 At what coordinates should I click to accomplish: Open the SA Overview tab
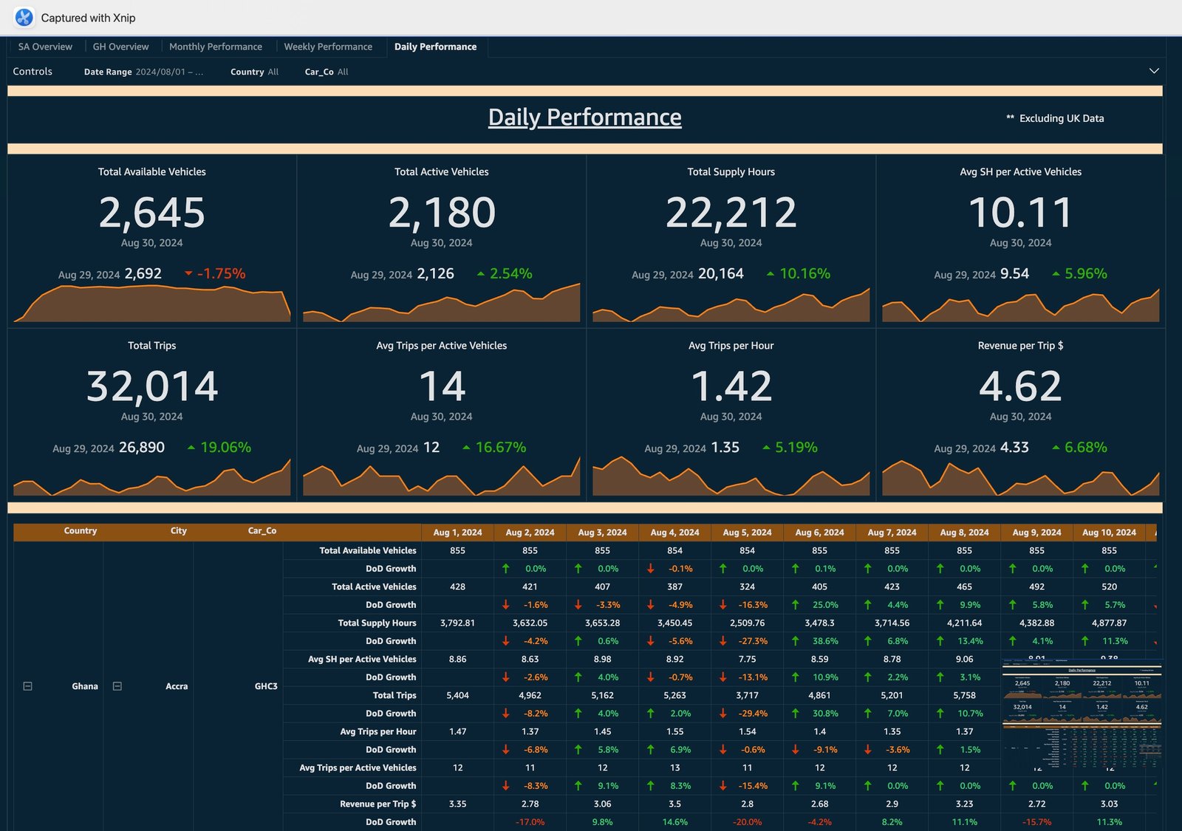click(45, 47)
